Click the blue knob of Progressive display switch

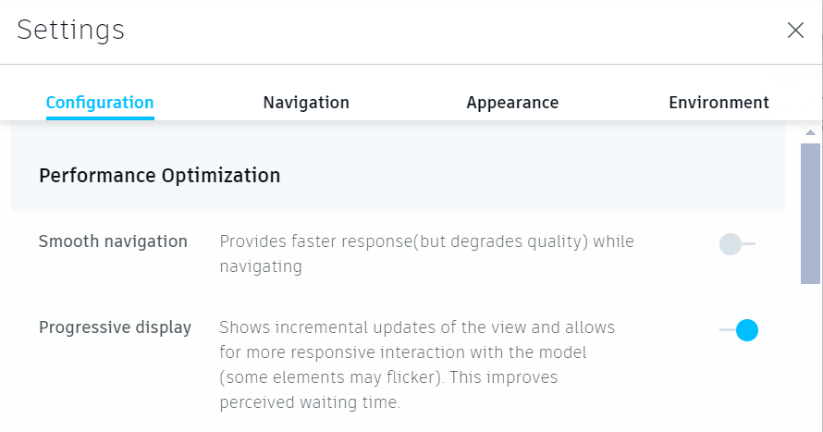pos(747,330)
